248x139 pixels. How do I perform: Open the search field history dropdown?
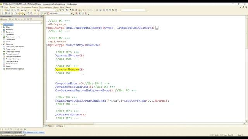[x=56, y=10]
